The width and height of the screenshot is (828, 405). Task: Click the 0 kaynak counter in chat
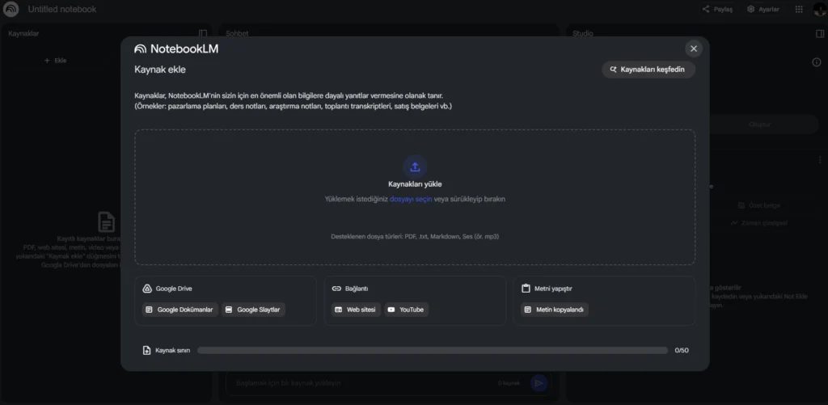(509, 383)
